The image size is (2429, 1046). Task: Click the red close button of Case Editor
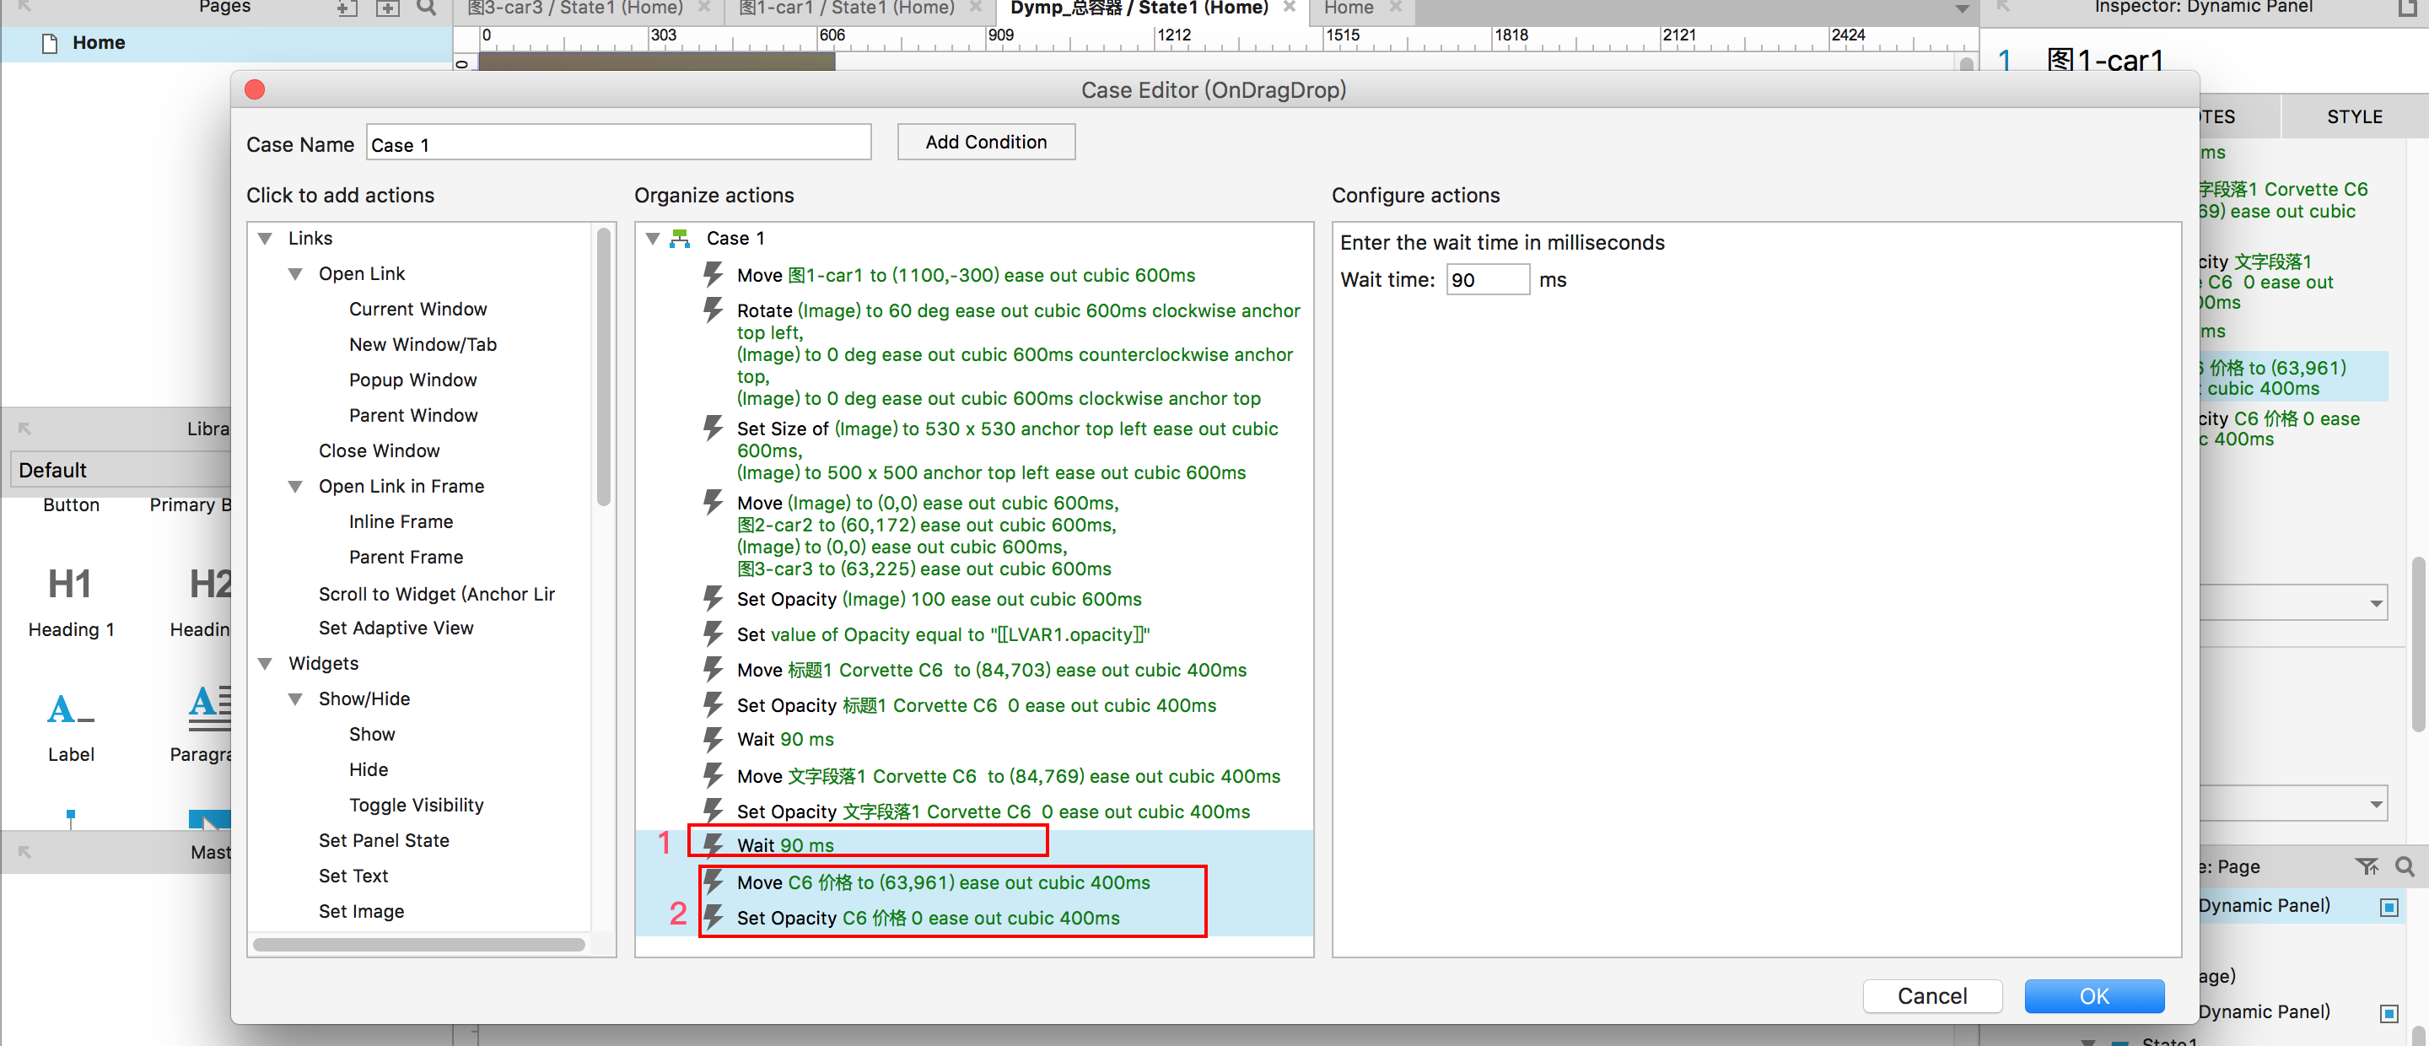point(255,89)
